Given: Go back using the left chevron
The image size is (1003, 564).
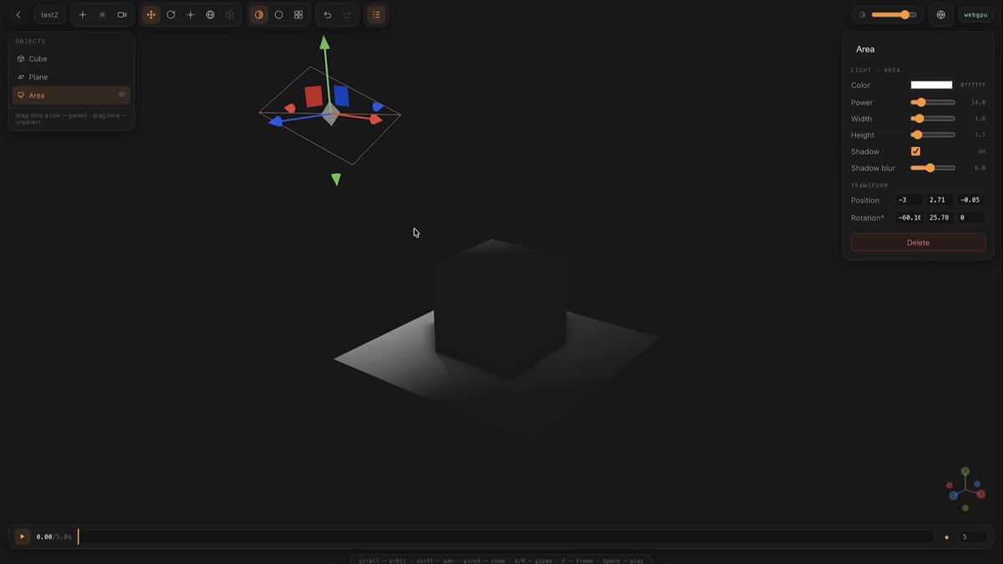Looking at the screenshot, I should coord(18,15).
